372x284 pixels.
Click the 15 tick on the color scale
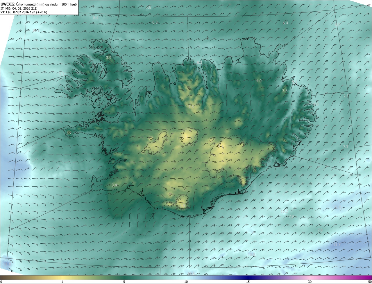pyautogui.click(x=248, y=282)
